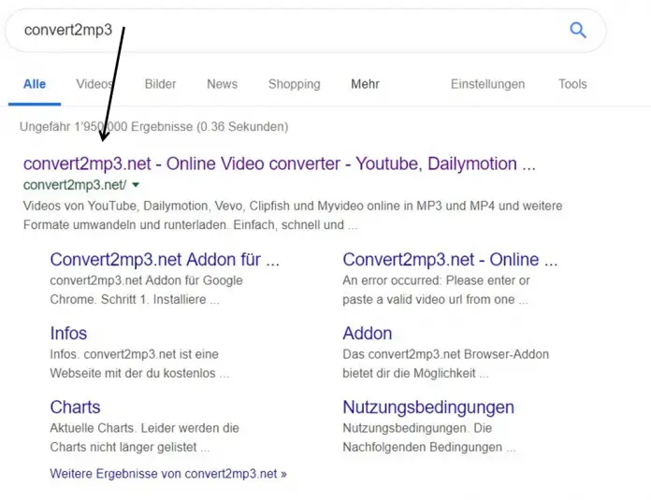This screenshot has width=651, height=500.
Task: Open the Convert2mp3.net Addon für sitelink
Action: 165,260
